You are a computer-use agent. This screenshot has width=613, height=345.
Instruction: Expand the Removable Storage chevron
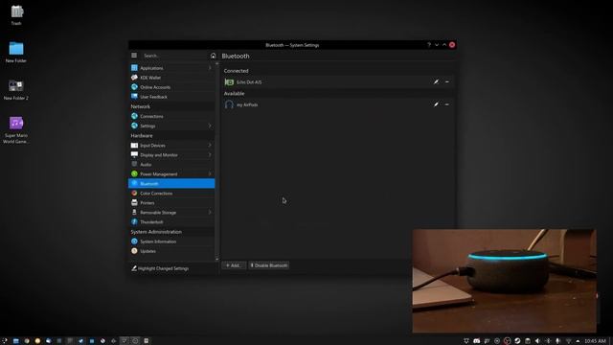[x=210, y=213]
